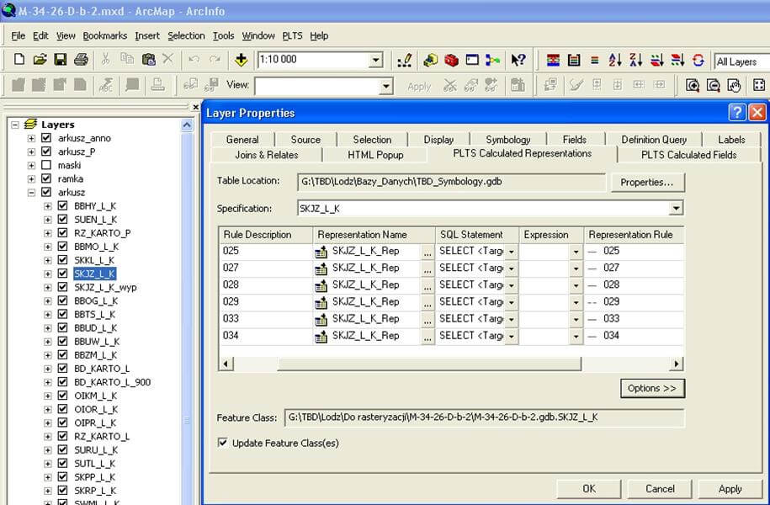Click the three-line list icon in PLTS toolbar

tap(594, 60)
